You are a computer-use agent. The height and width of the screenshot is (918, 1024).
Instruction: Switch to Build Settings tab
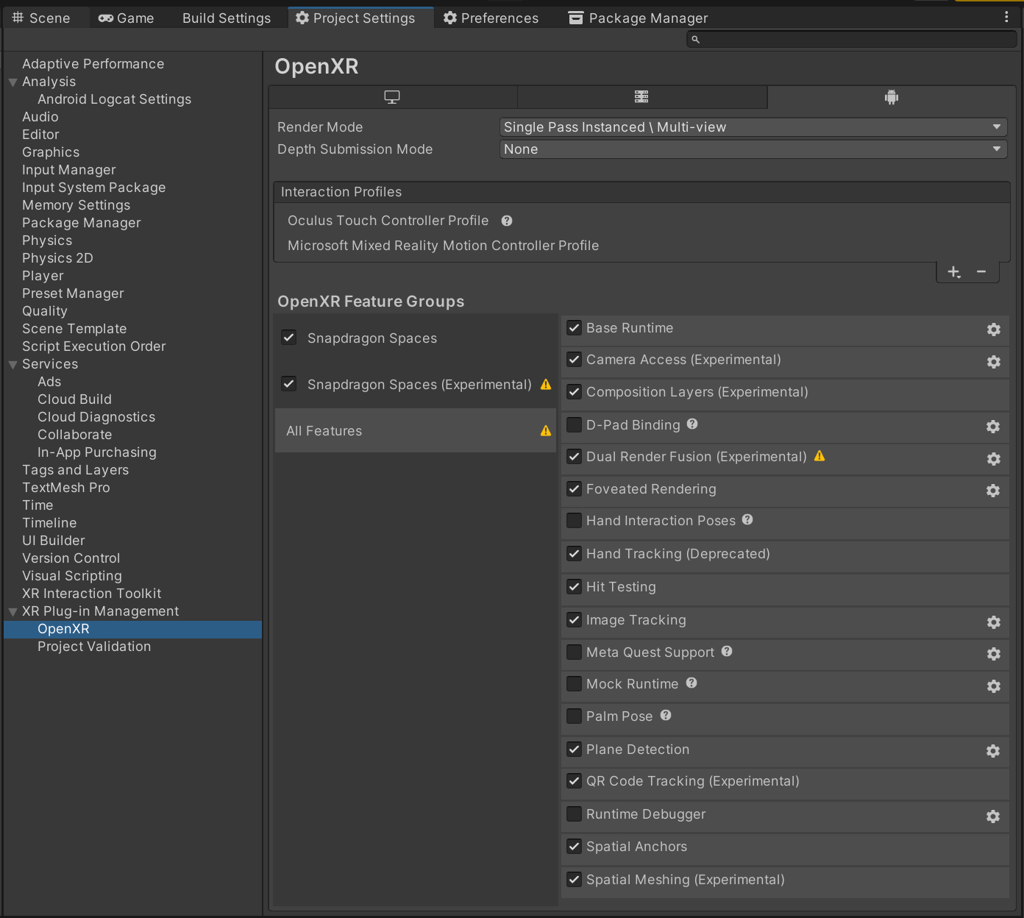(227, 18)
